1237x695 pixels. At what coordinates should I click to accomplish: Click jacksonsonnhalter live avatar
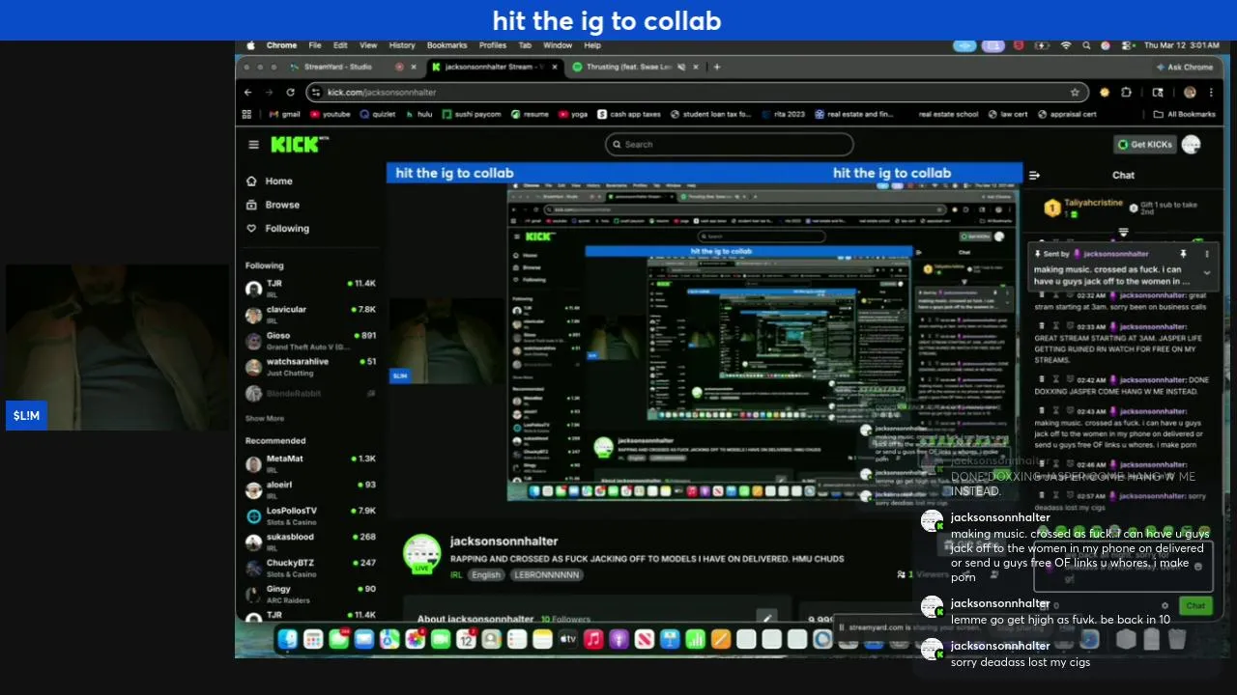421,553
